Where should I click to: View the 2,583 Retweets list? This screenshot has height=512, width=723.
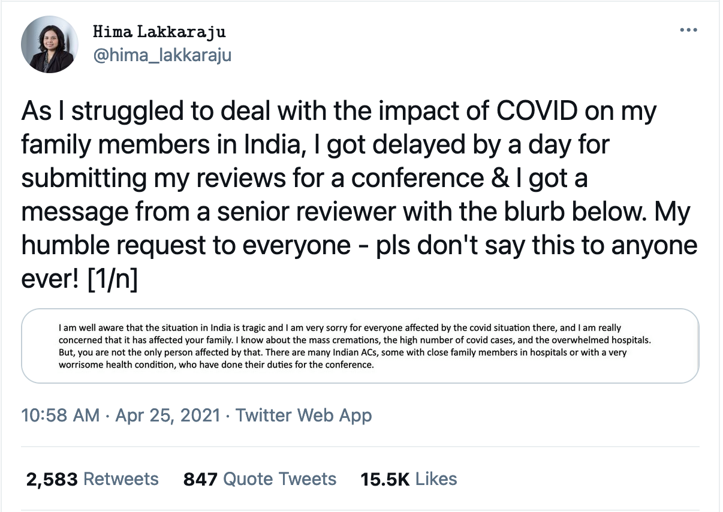(92, 479)
